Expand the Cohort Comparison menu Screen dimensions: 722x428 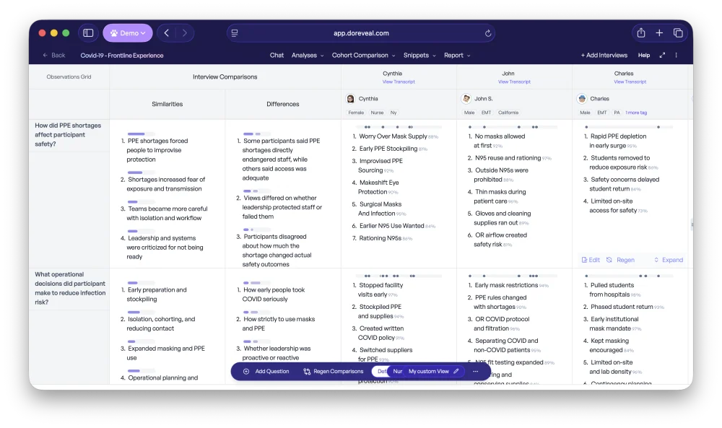pos(363,56)
